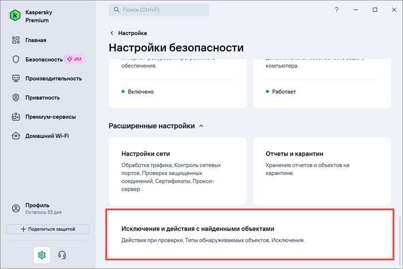Viewport: 403px width, 269px height.
Task: Click into the Поиск search field
Action: click(x=158, y=10)
